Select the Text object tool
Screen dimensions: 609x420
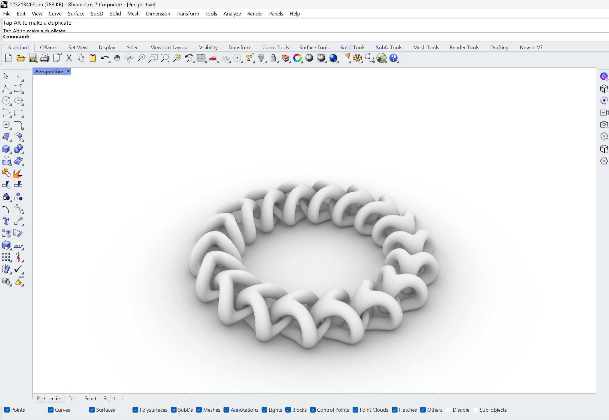tap(6, 221)
